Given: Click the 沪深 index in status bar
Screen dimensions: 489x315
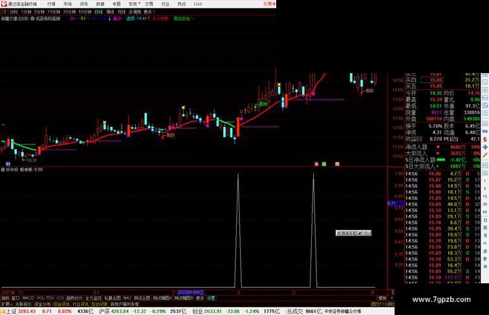Looking at the screenshot, I should coord(104,311).
